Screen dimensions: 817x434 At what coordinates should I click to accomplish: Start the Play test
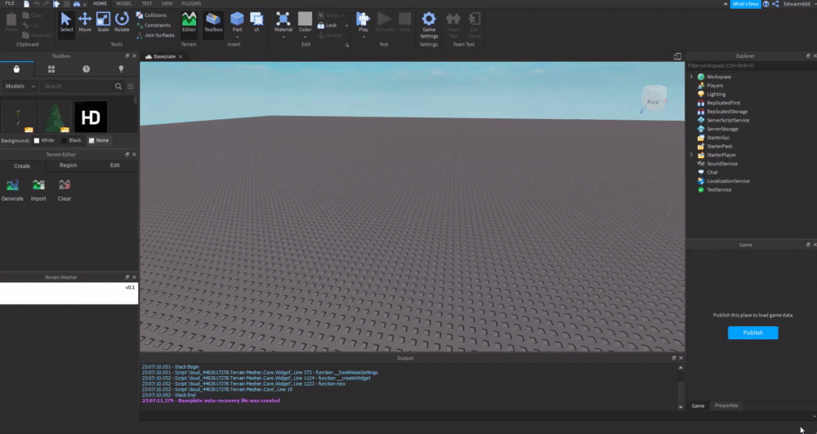(364, 22)
